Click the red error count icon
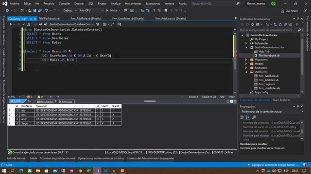The width and height of the screenshot is (311, 174). pyautogui.click(x=28, y=97)
